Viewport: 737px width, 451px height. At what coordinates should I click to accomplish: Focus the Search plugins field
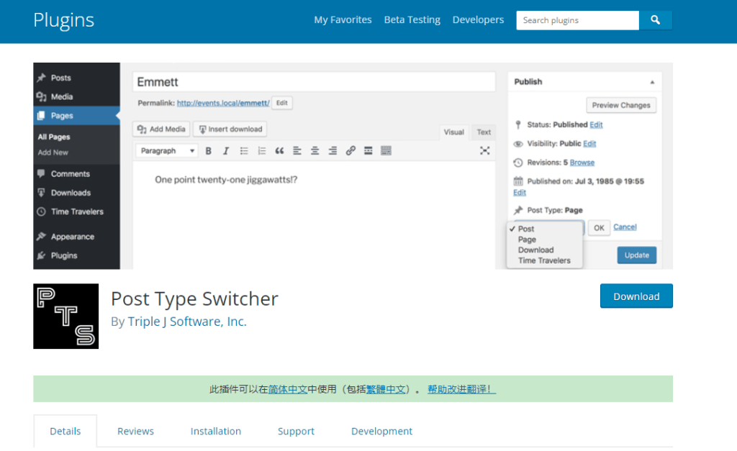pyautogui.click(x=578, y=20)
